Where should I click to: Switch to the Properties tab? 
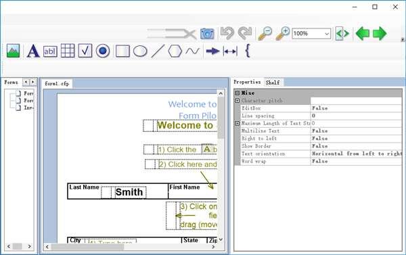pyautogui.click(x=247, y=82)
